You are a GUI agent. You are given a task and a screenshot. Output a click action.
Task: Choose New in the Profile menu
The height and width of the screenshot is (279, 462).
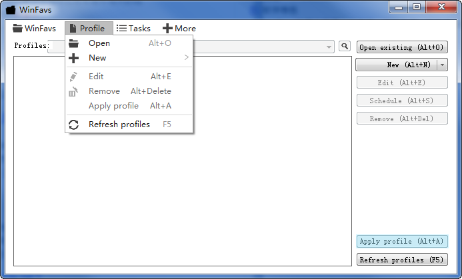click(129, 58)
